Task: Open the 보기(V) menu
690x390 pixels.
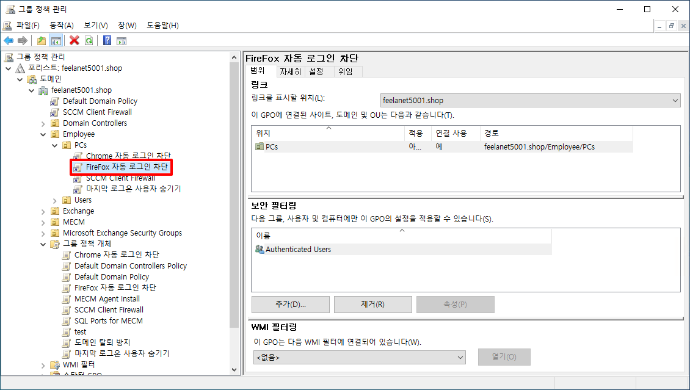Action: 96,25
